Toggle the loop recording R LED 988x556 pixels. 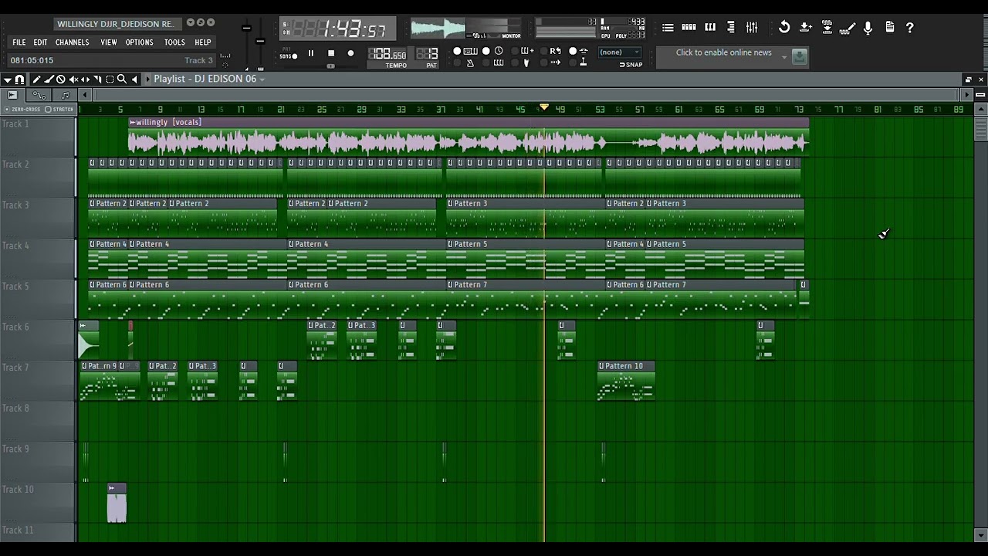[543, 51]
